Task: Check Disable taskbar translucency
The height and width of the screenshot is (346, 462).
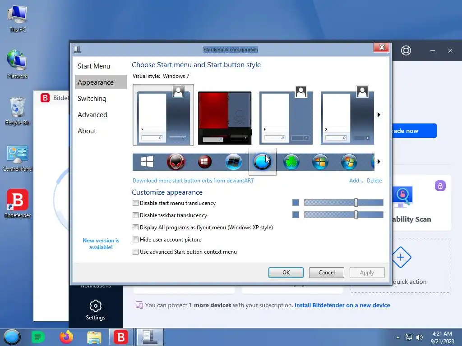Action: click(x=135, y=215)
